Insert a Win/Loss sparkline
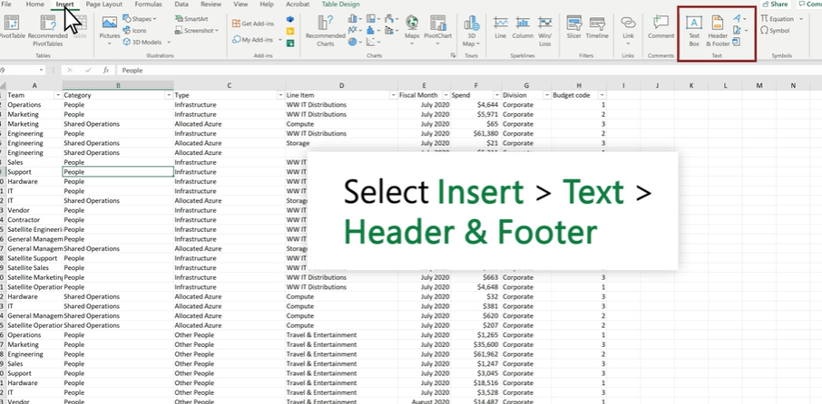This screenshot has width=822, height=404. point(545,31)
